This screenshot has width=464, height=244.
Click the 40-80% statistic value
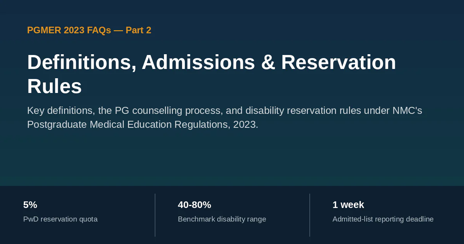coord(194,205)
